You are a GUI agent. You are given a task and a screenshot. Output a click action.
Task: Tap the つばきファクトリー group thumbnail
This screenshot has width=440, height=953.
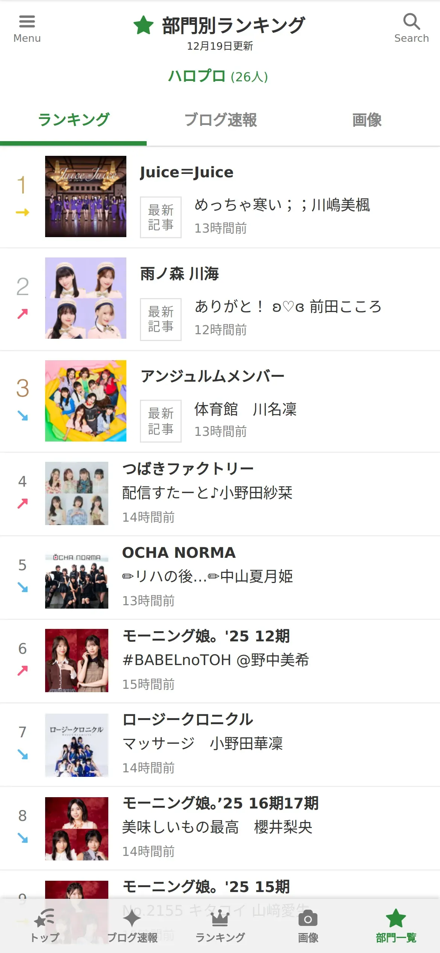click(77, 493)
